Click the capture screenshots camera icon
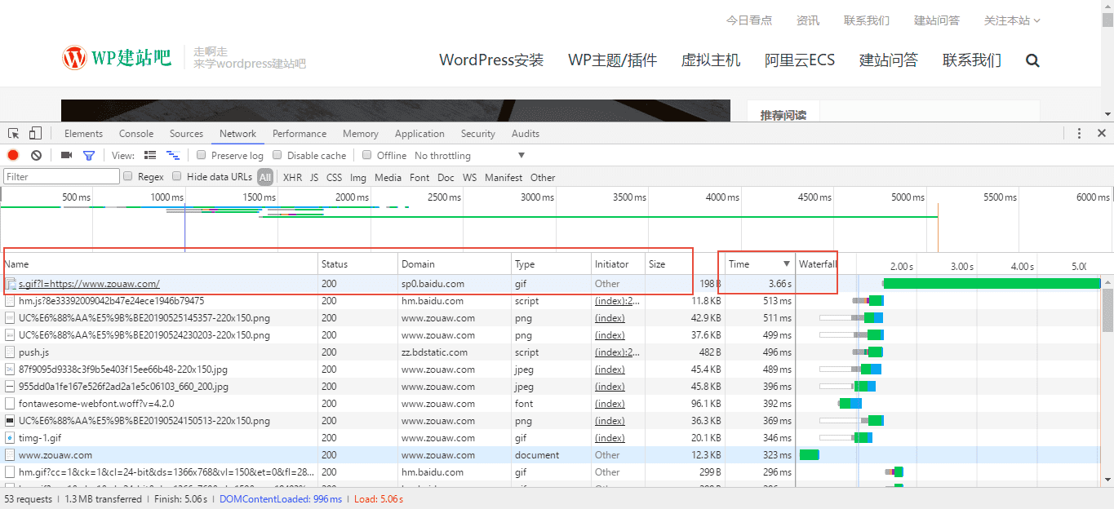 point(66,155)
